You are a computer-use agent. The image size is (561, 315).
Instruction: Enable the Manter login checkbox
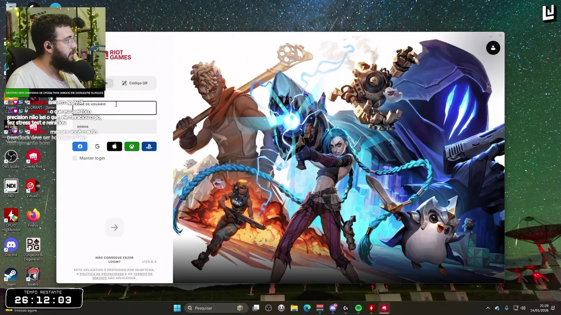coord(75,158)
